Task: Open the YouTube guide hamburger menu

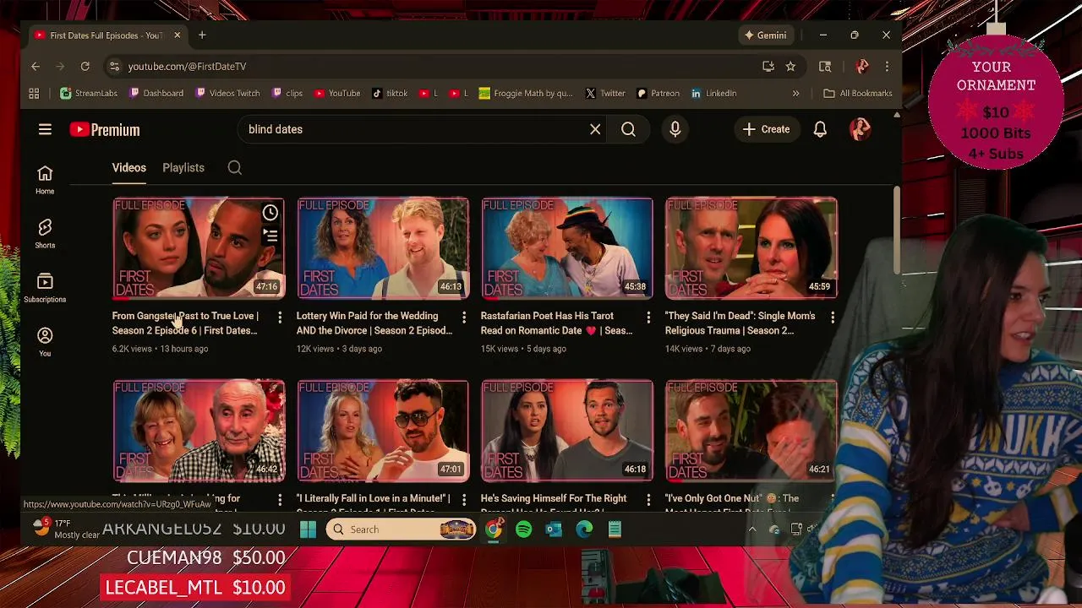Action: coord(45,129)
